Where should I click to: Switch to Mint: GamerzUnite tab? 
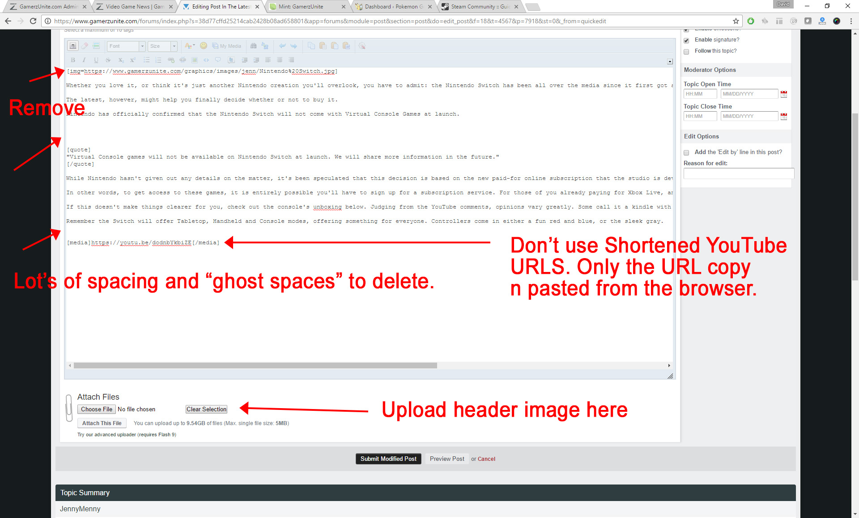pyautogui.click(x=307, y=7)
